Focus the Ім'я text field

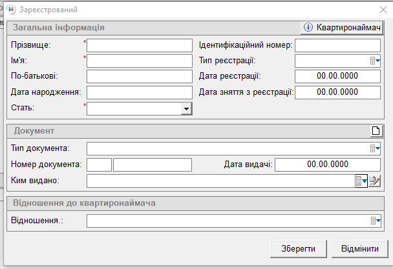pyautogui.click(x=140, y=61)
